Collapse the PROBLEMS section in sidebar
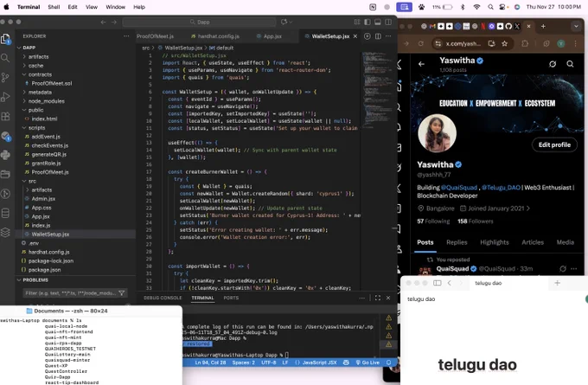Viewport: 588px width, 385px height. point(35,280)
